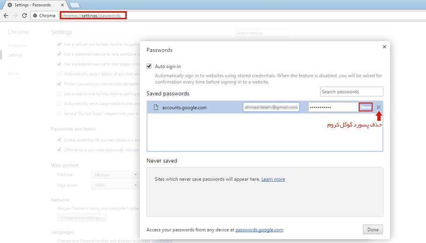Delete the accounts.google.com saved password
426x243 pixels.
pos(378,107)
